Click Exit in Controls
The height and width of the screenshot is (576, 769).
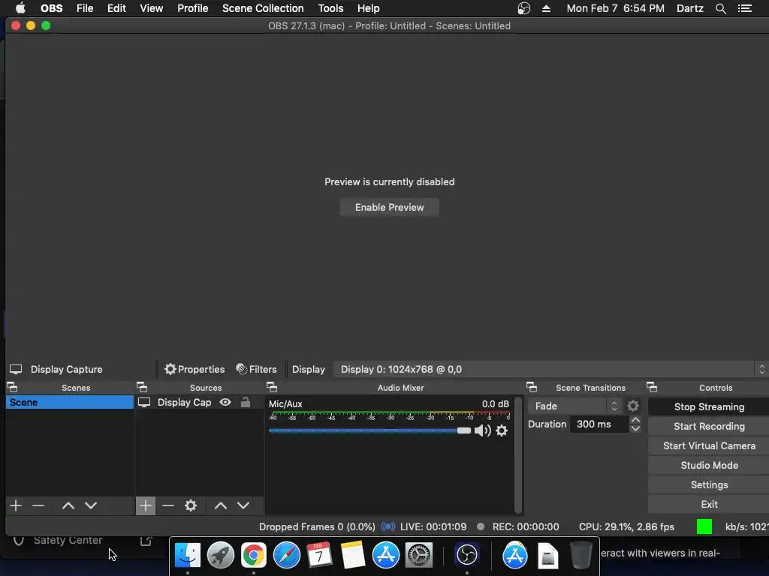[709, 504]
